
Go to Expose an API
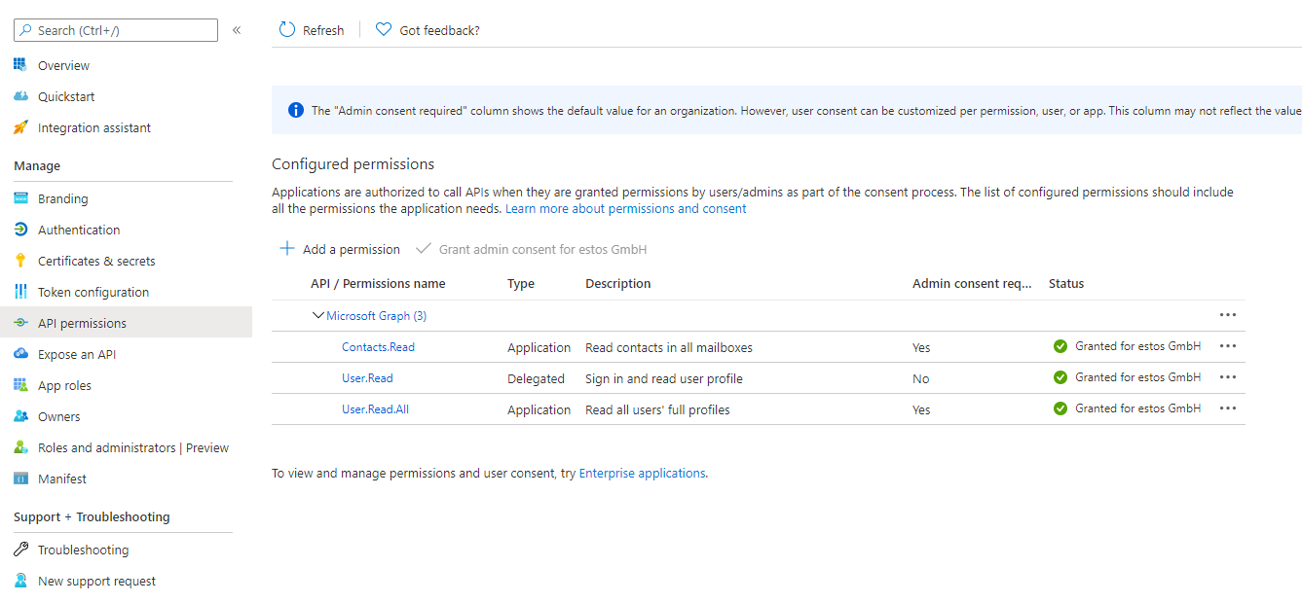[77, 354]
